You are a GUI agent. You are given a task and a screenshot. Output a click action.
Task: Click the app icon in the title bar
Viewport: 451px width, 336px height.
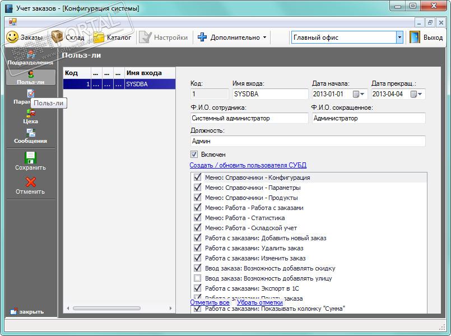[9, 8]
